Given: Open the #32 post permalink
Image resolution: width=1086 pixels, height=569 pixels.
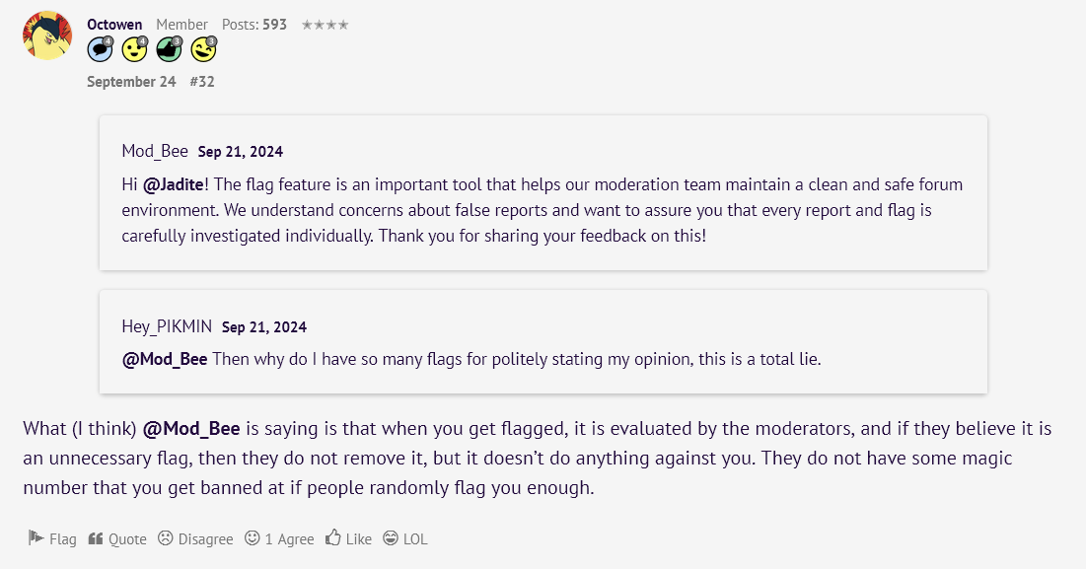Looking at the screenshot, I should coord(202,82).
